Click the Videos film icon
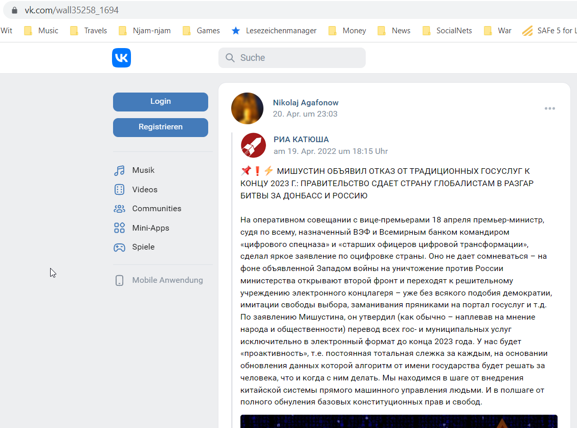Viewport: 577px width, 428px height. [x=119, y=190]
